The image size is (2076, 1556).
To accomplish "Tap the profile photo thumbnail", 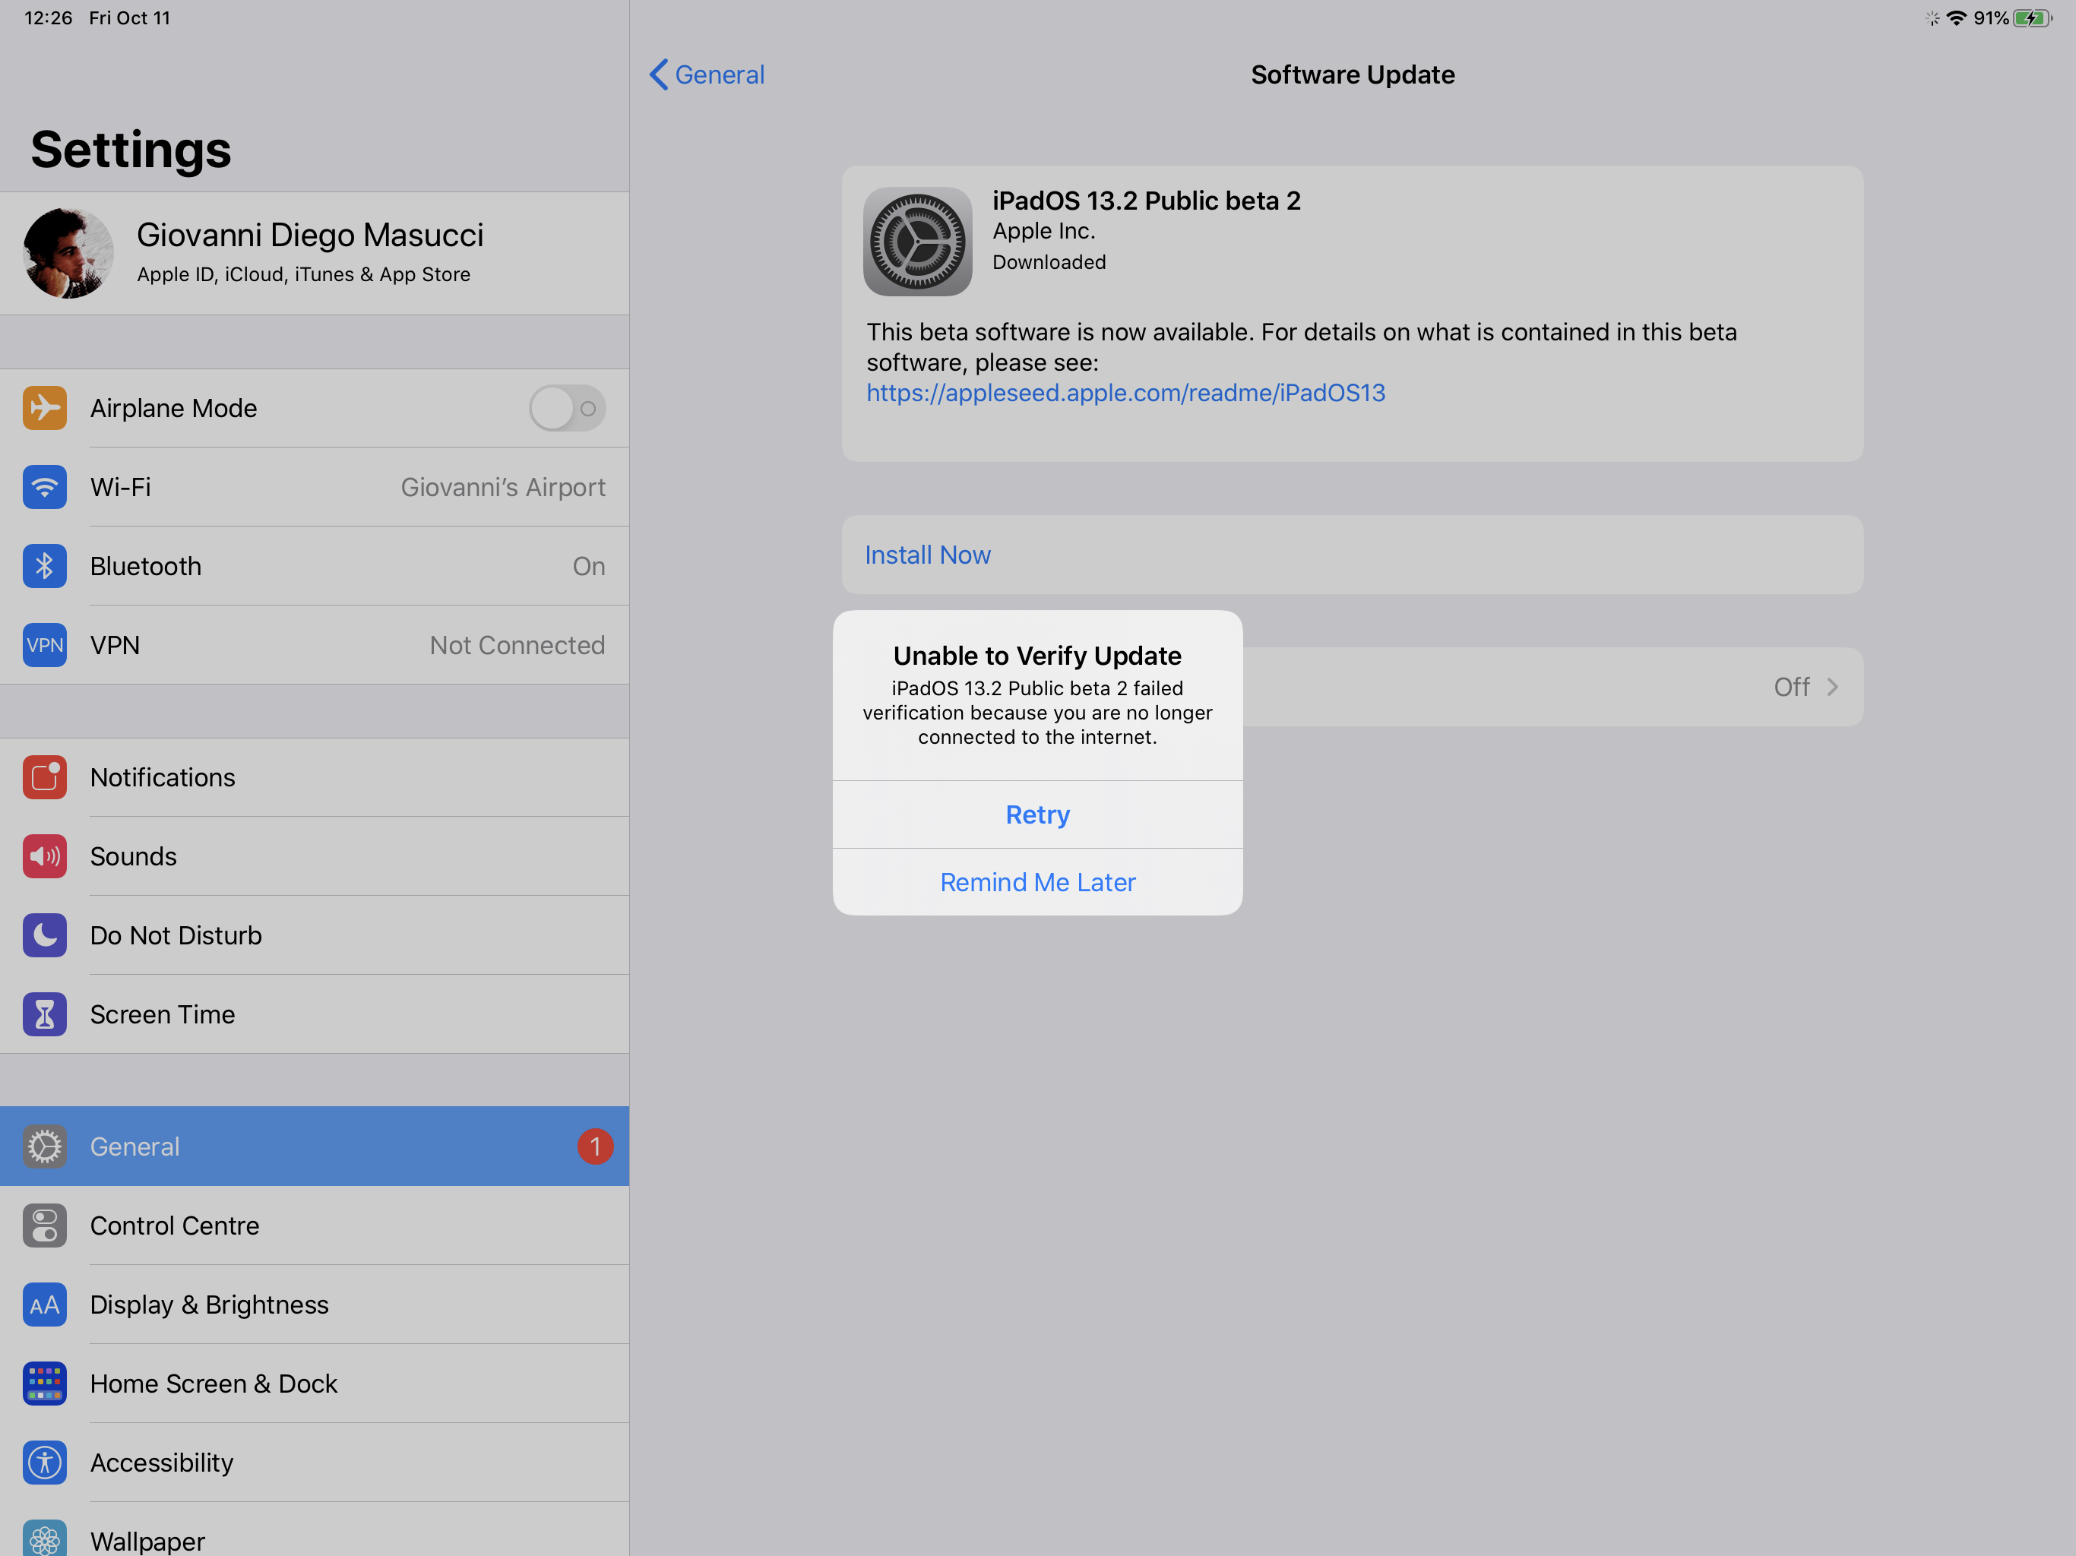I will pos(68,254).
